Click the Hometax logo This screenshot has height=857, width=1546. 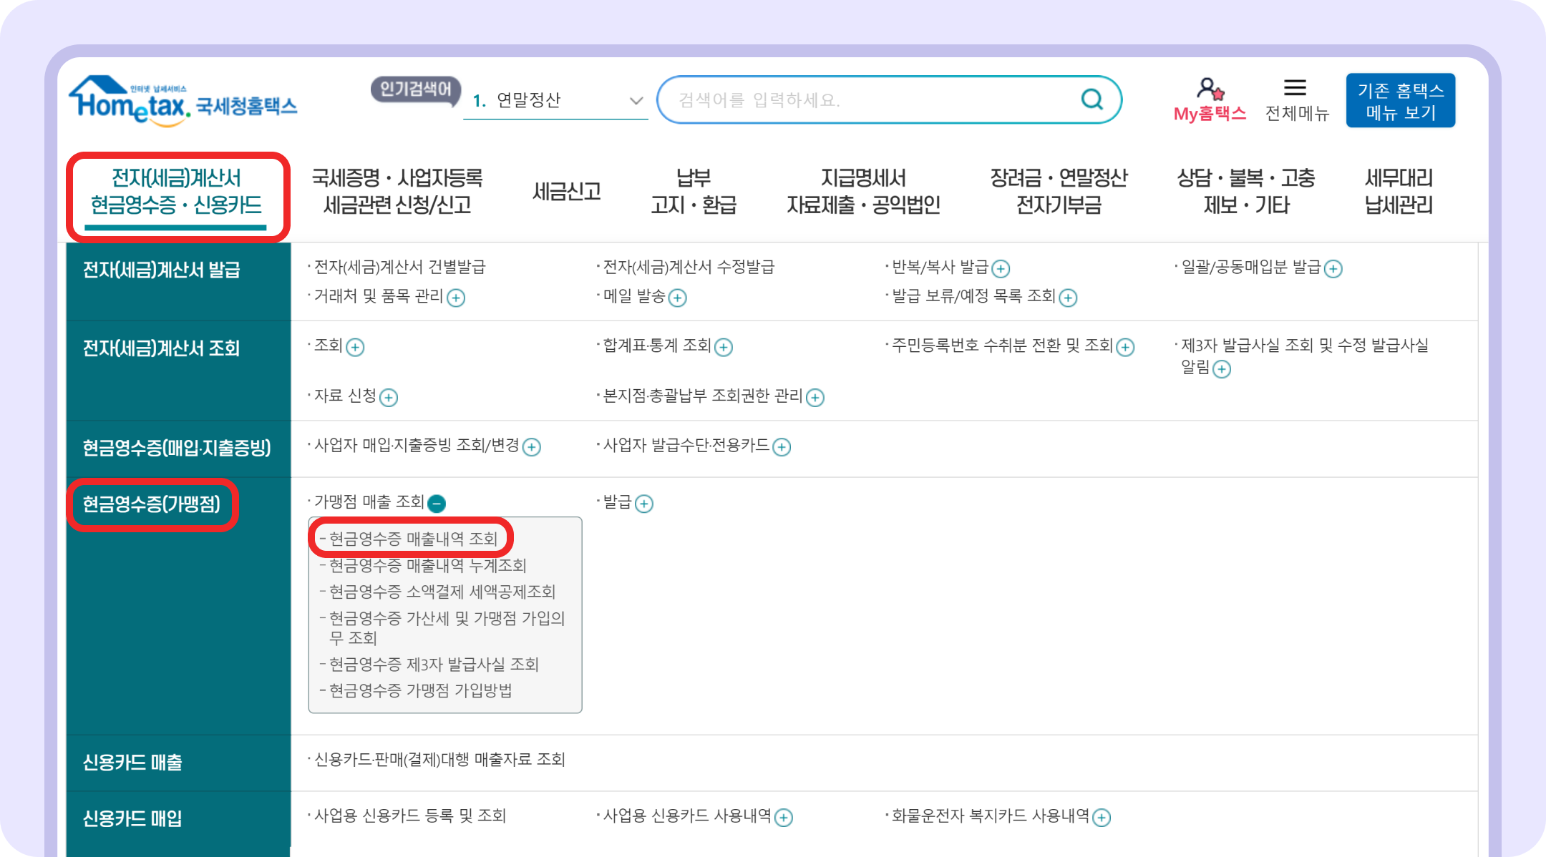point(183,102)
